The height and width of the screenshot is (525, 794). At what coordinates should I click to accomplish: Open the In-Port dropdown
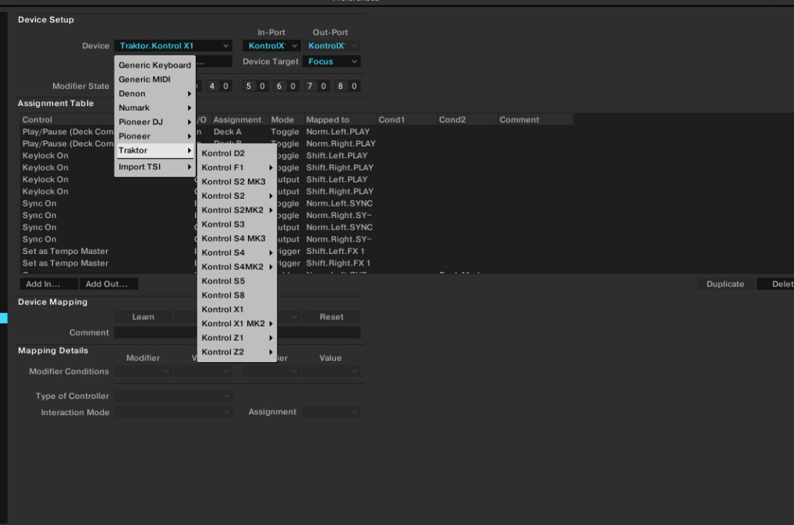pyautogui.click(x=272, y=45)
